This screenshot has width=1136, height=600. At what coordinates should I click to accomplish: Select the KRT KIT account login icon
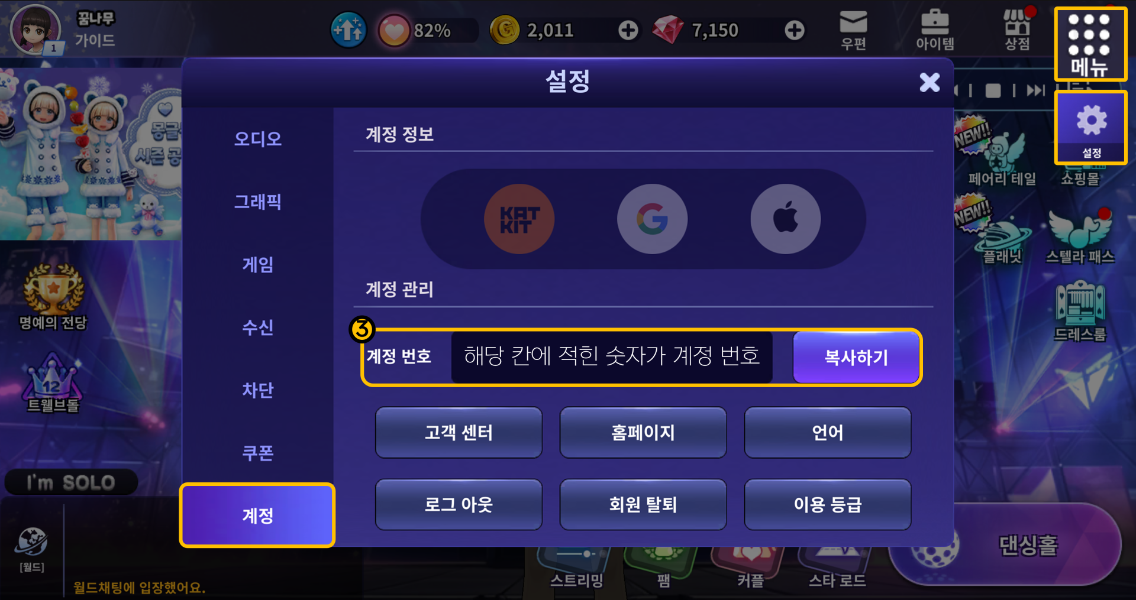[519, 219]
